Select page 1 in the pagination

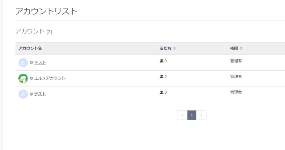tap(192, 115)
